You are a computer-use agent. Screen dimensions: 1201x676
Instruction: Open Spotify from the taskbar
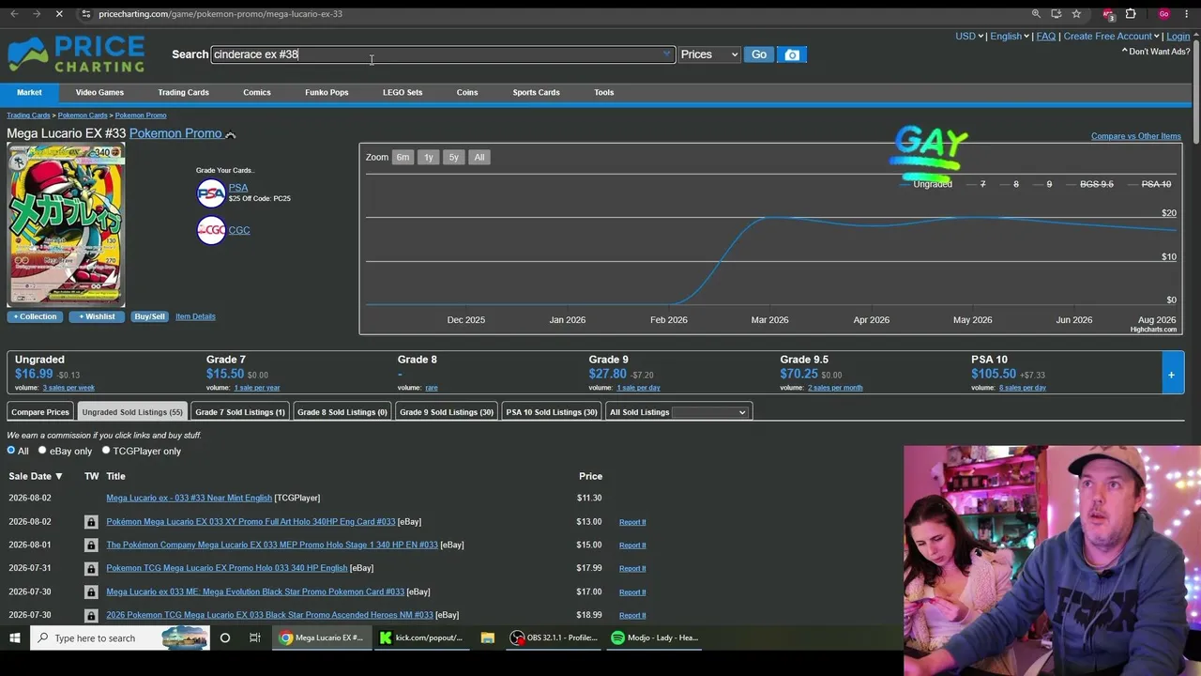coord(654,638)
